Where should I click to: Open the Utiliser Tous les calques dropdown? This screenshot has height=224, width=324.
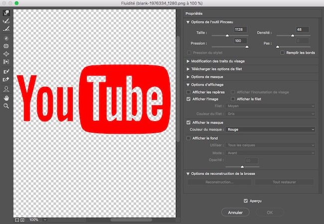[x=270, y=145]
